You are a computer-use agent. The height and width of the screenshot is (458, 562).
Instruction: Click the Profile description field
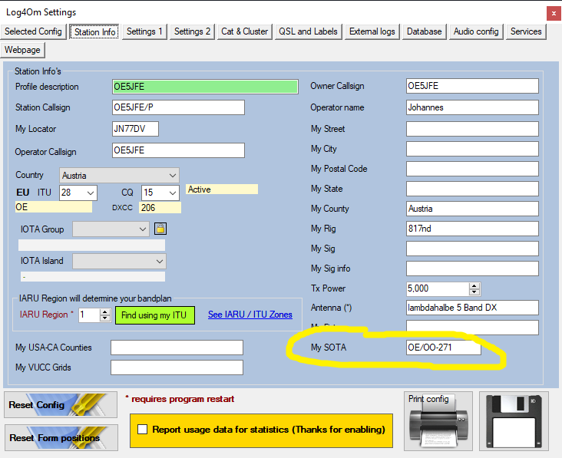click(205, 87)
